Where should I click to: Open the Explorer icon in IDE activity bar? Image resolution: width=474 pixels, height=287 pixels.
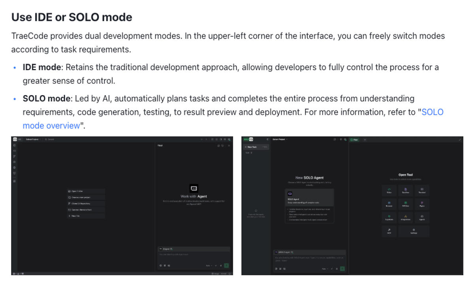coord(14,145)
